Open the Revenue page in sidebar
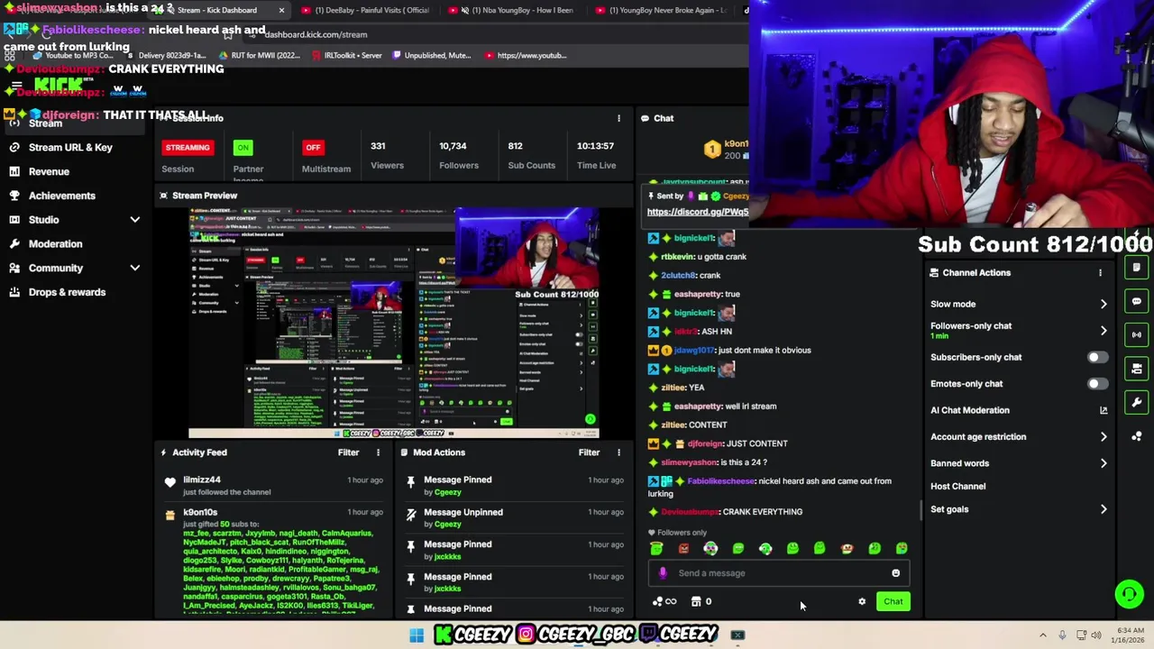 point(49,171)
